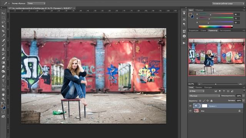Viewport: 246px width, 138px height.
Task: Open the layer filter Вид dropdown
Action: point(196,91)
